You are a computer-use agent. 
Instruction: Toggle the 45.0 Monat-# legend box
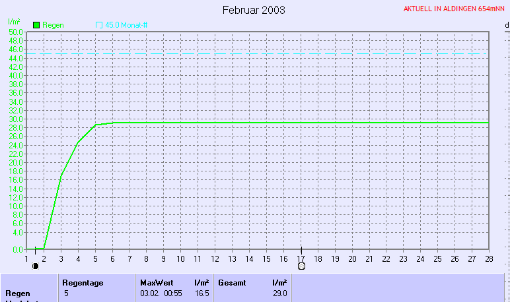[99, 25]
